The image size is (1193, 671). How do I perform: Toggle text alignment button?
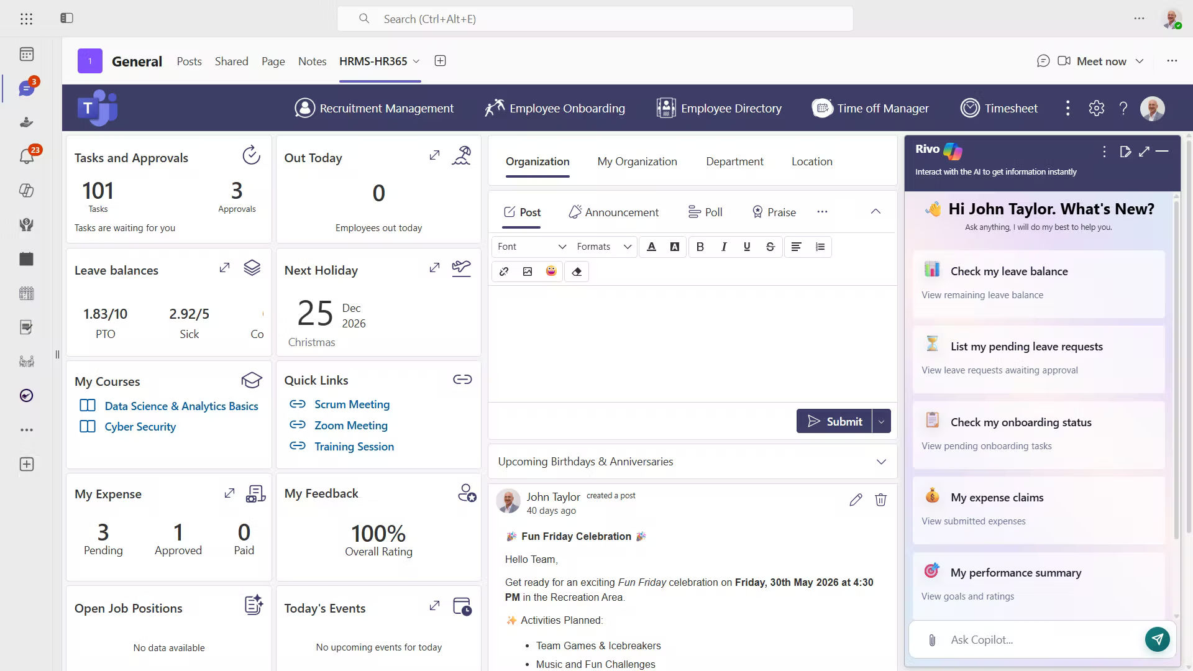[x=796, y=247]
